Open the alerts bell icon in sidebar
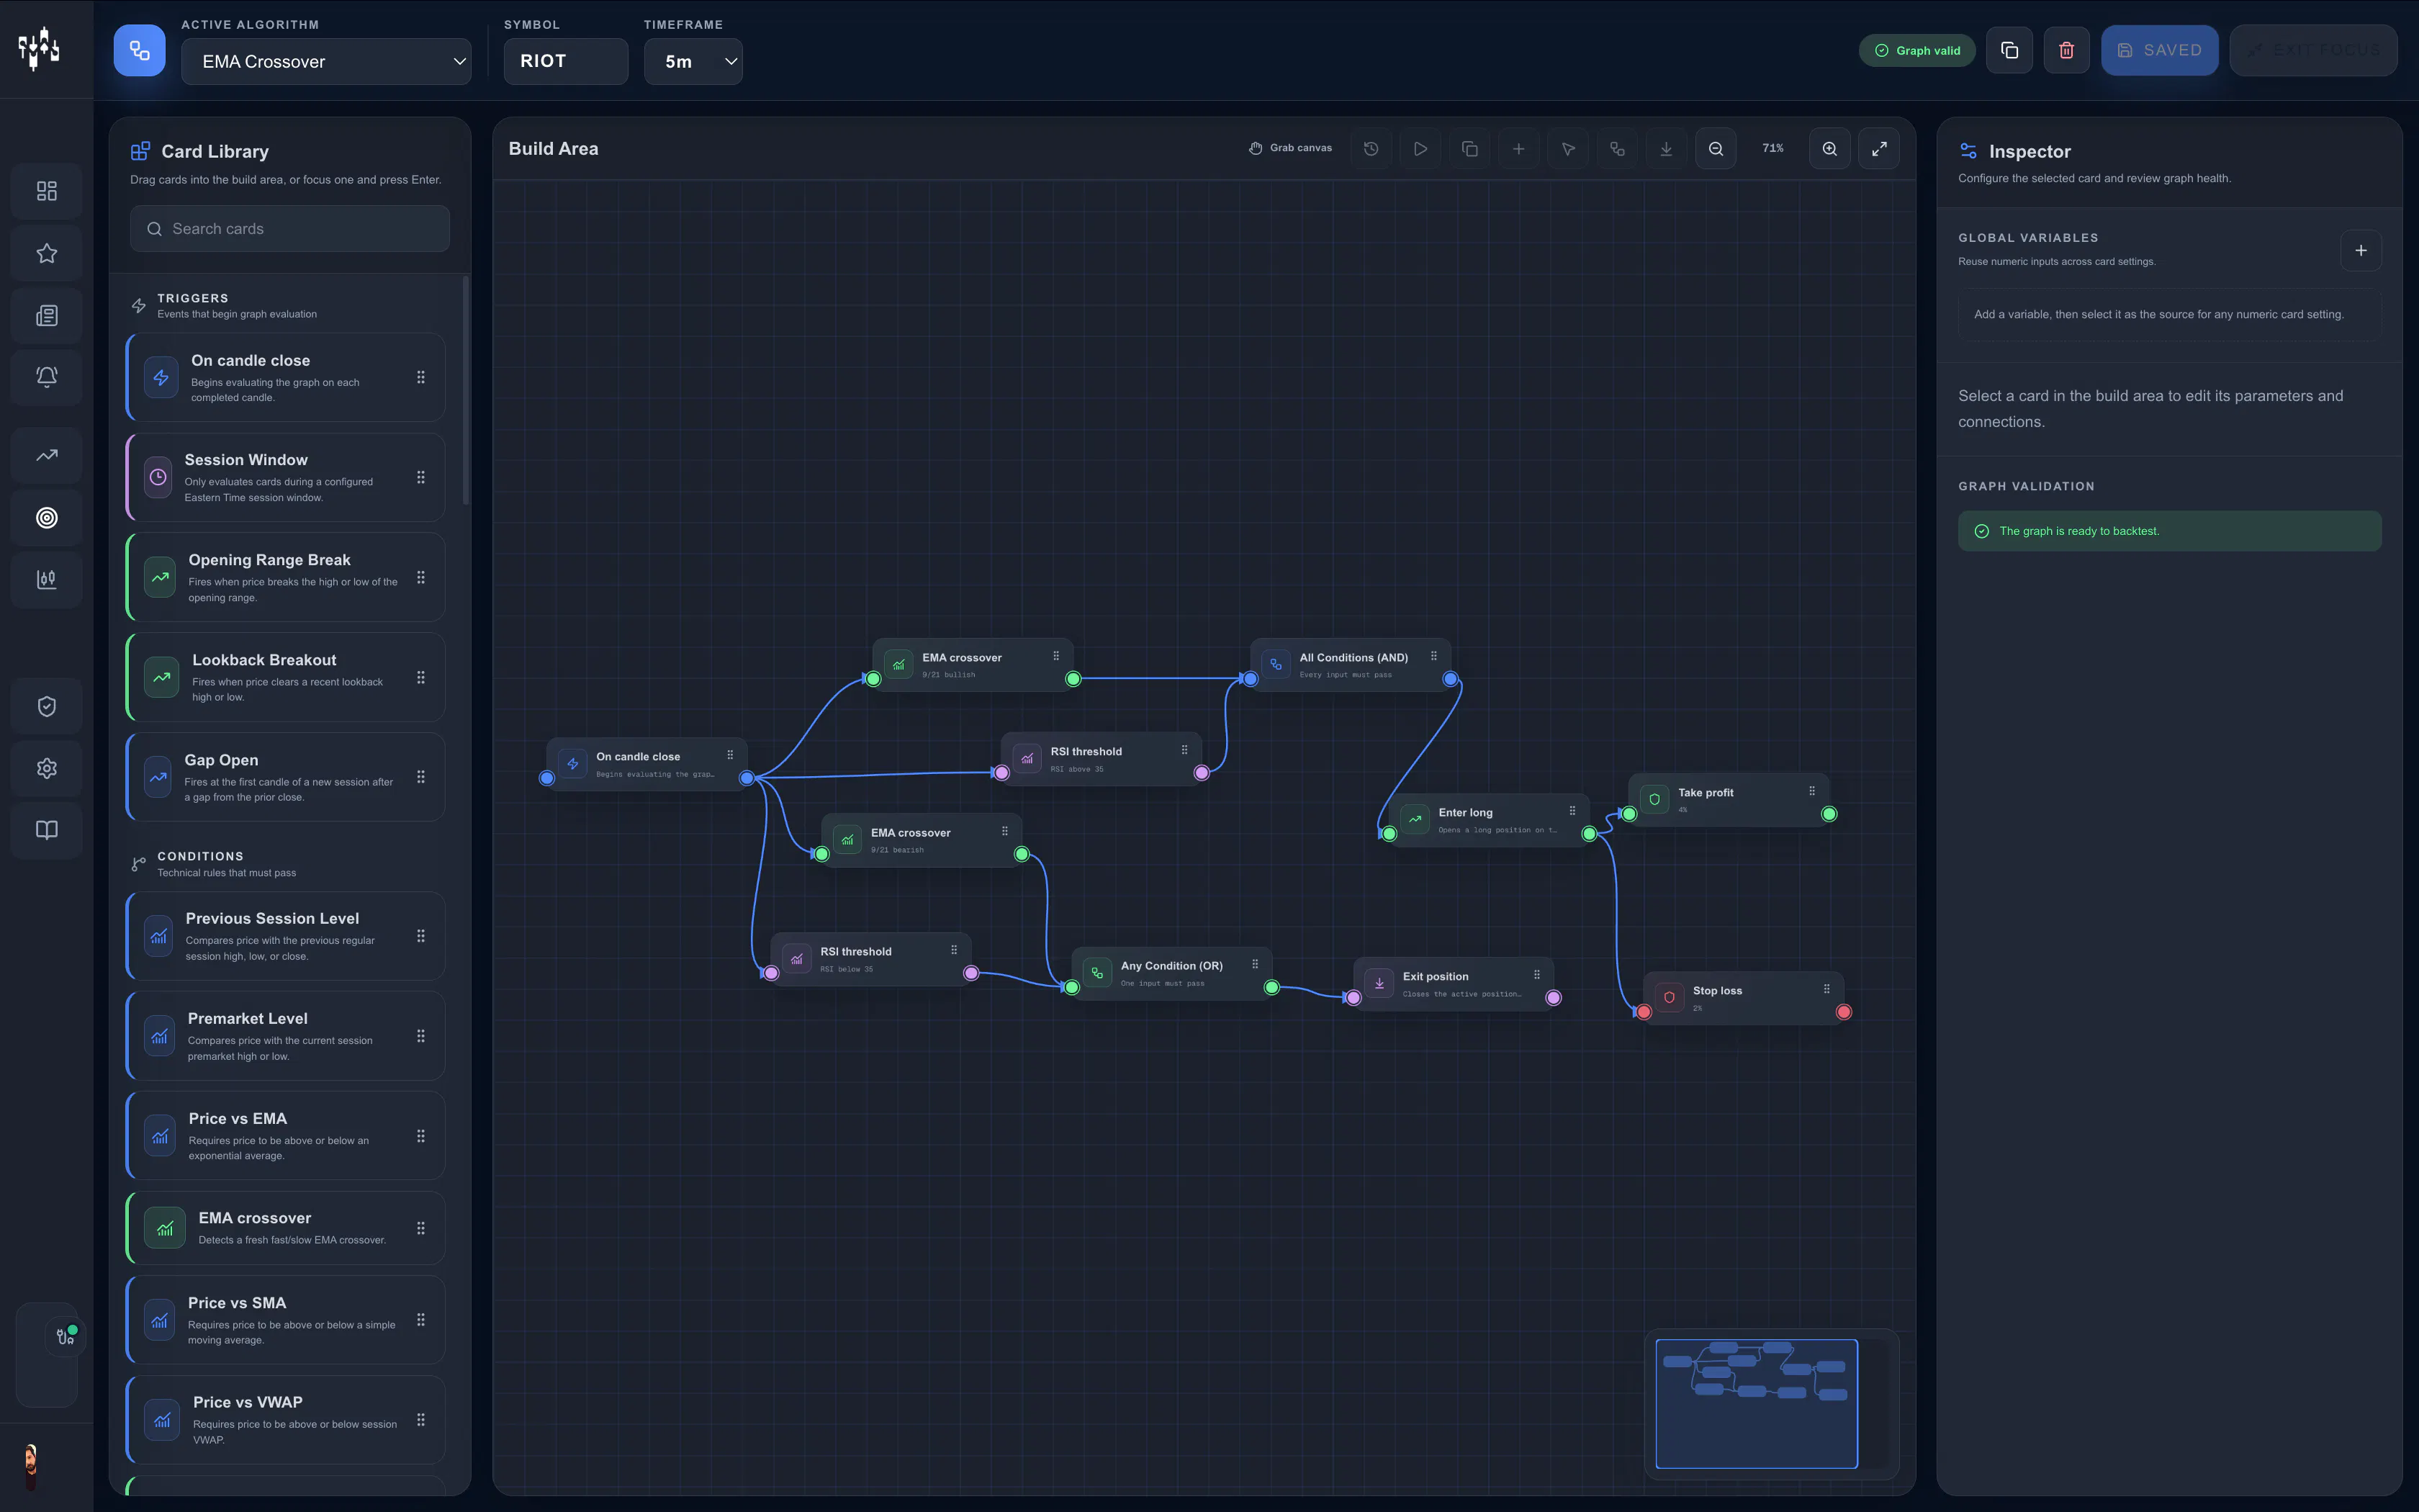This screenshot has height=1512, width=2419. click(x=47, y=377)
